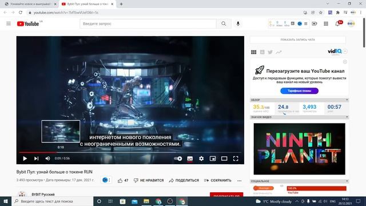Viewport: 366px width, 206px height.
Task: Open the browser extensions puzzle icon
Action: tap(338, 13)
